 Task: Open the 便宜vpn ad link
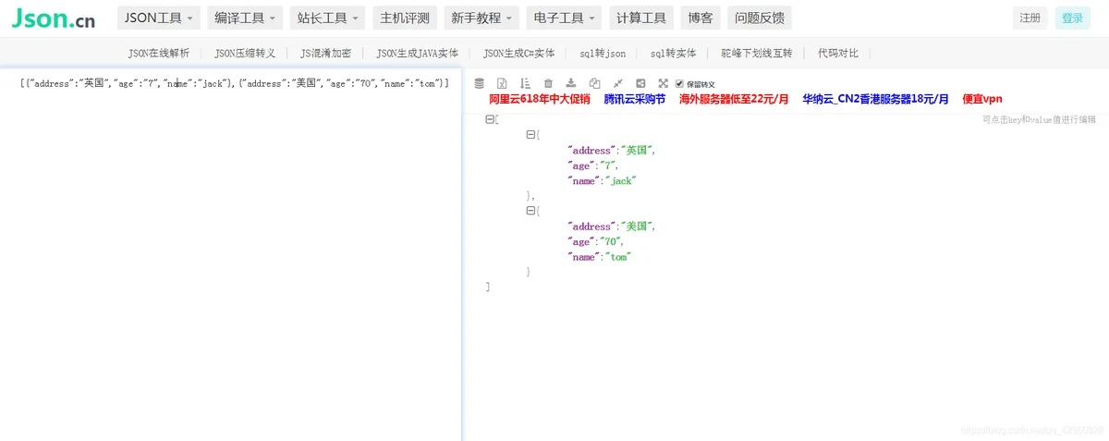coord(982,99)
